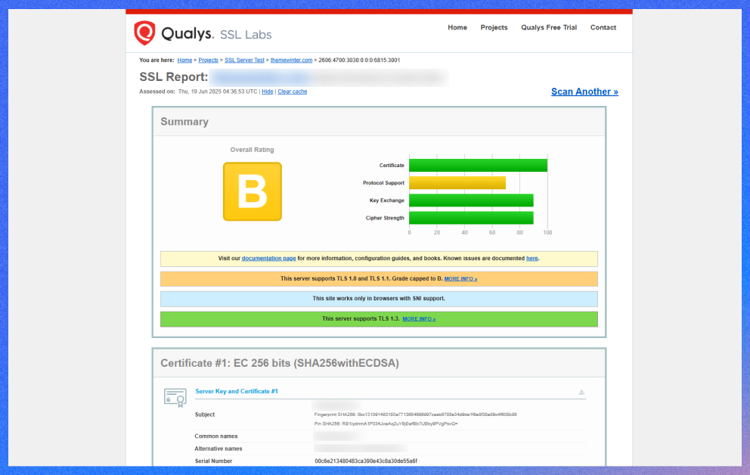Image resolution: width=750 pixels, height=475 pixels.
Task: Open the Home navigation item
Action: pos(457,28)
